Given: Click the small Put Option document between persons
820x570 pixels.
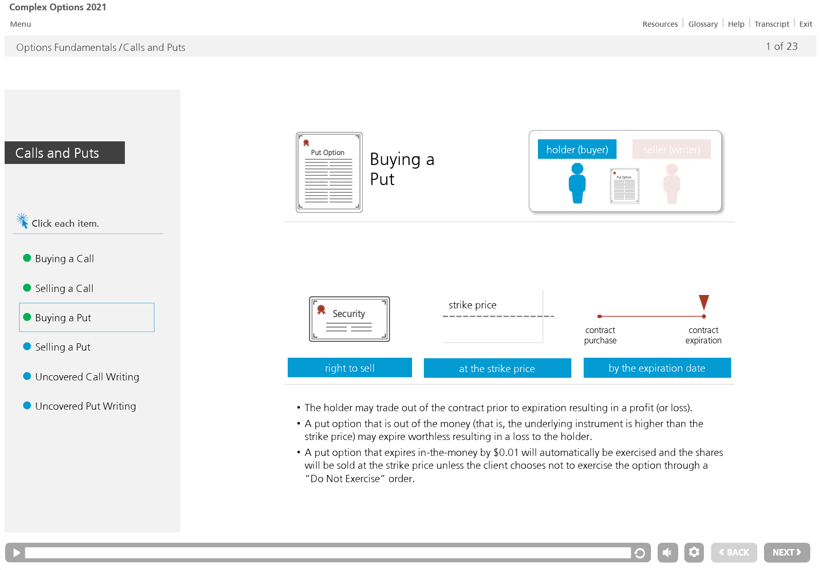Looking at the screenshot, I should (625, 186).
